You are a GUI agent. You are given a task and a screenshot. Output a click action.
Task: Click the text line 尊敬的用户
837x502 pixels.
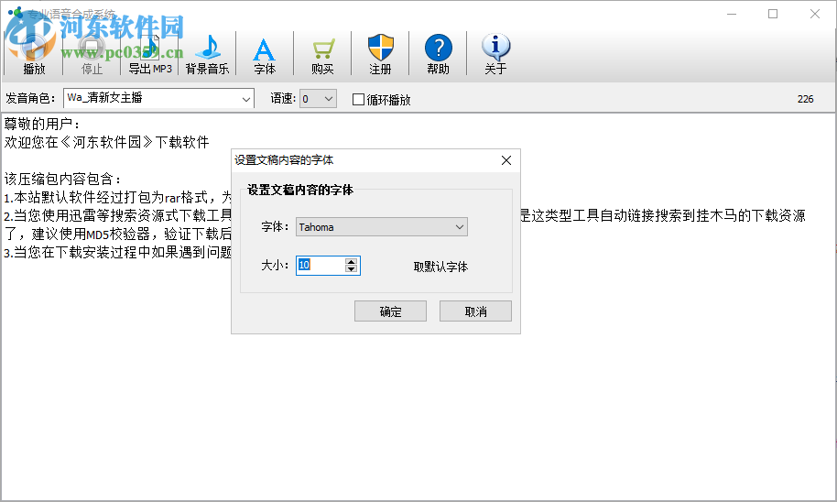click(41, 124)
